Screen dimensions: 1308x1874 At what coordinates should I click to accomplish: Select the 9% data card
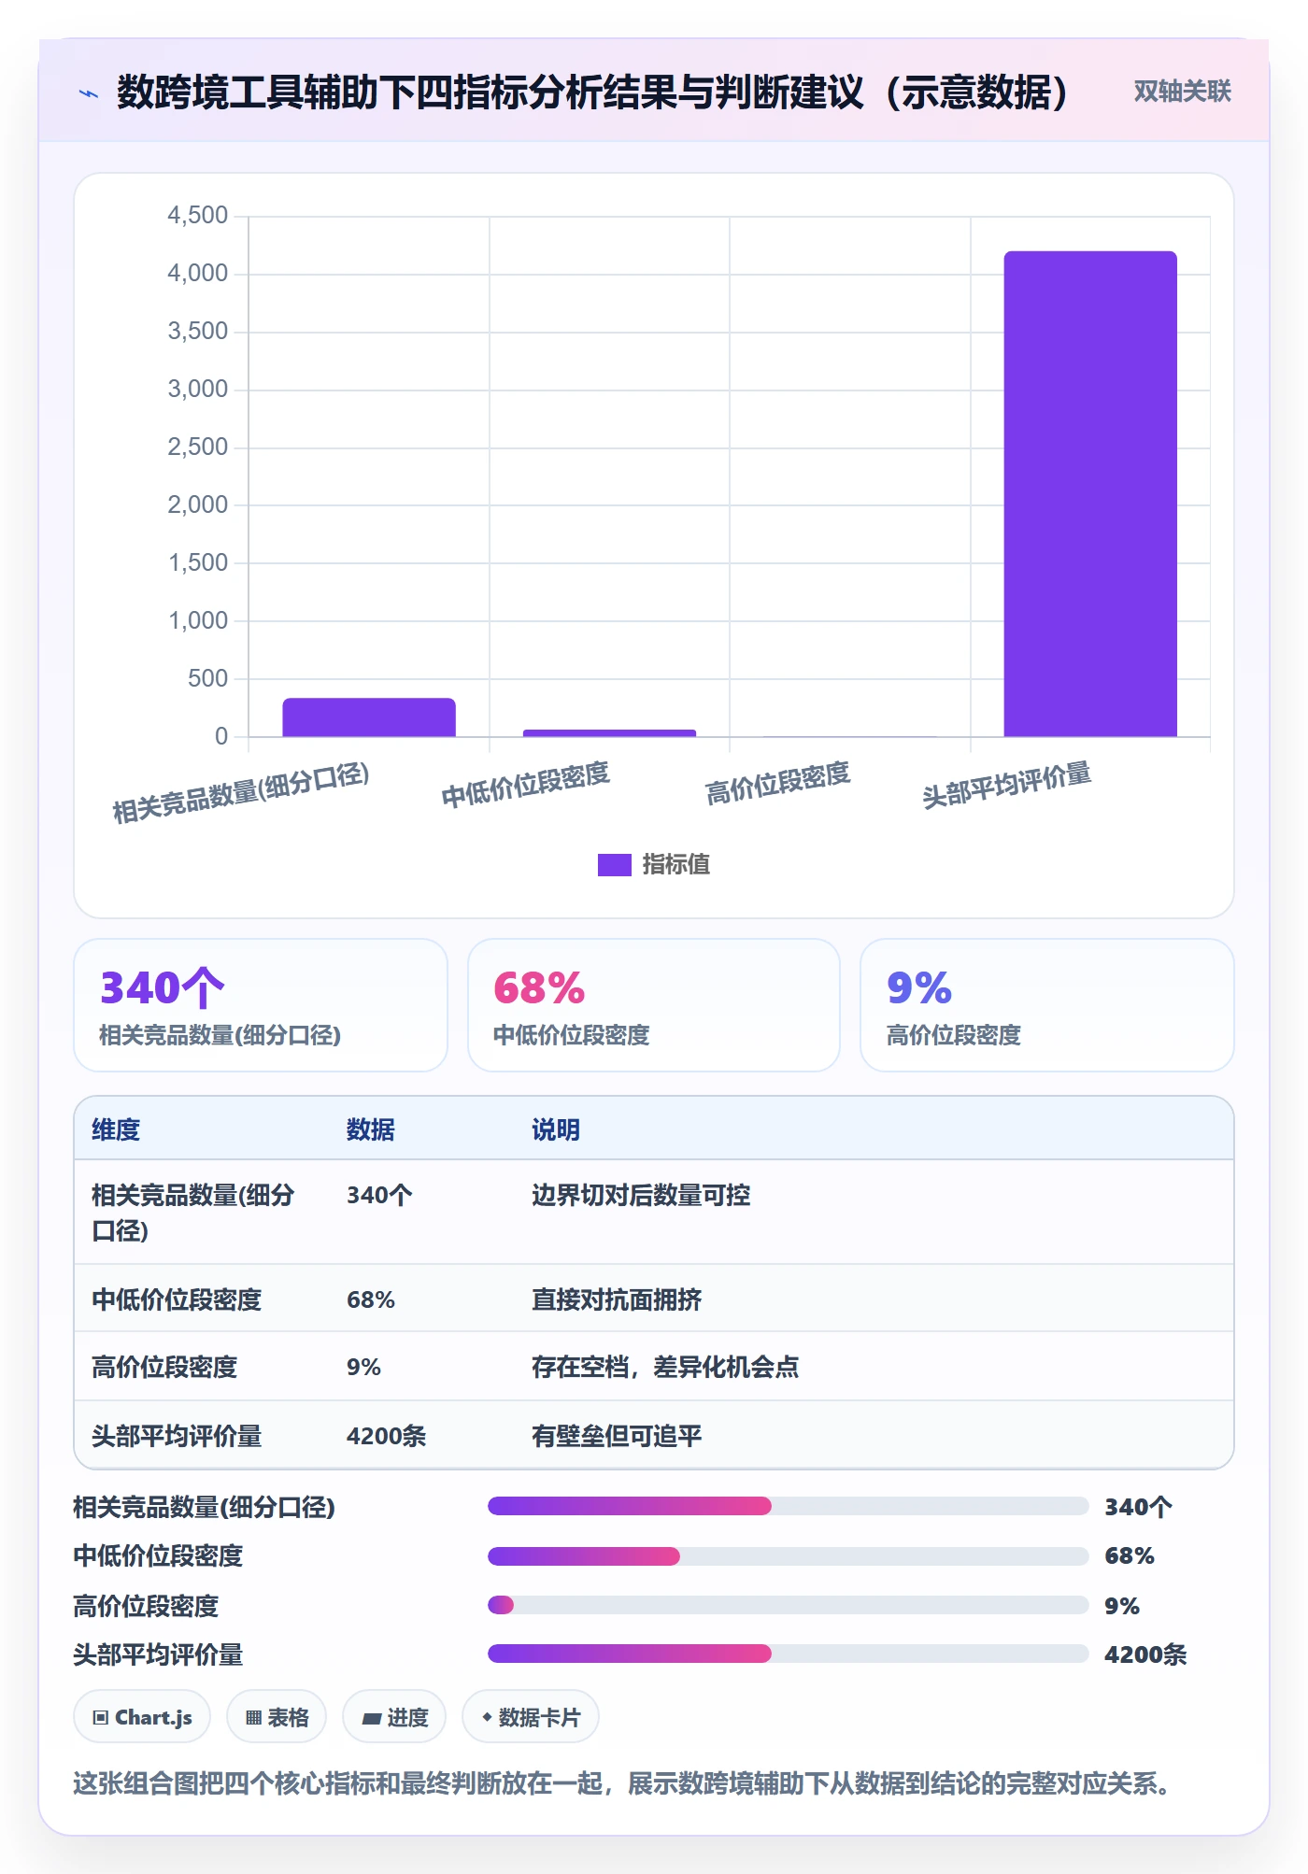(1046, 1005)
